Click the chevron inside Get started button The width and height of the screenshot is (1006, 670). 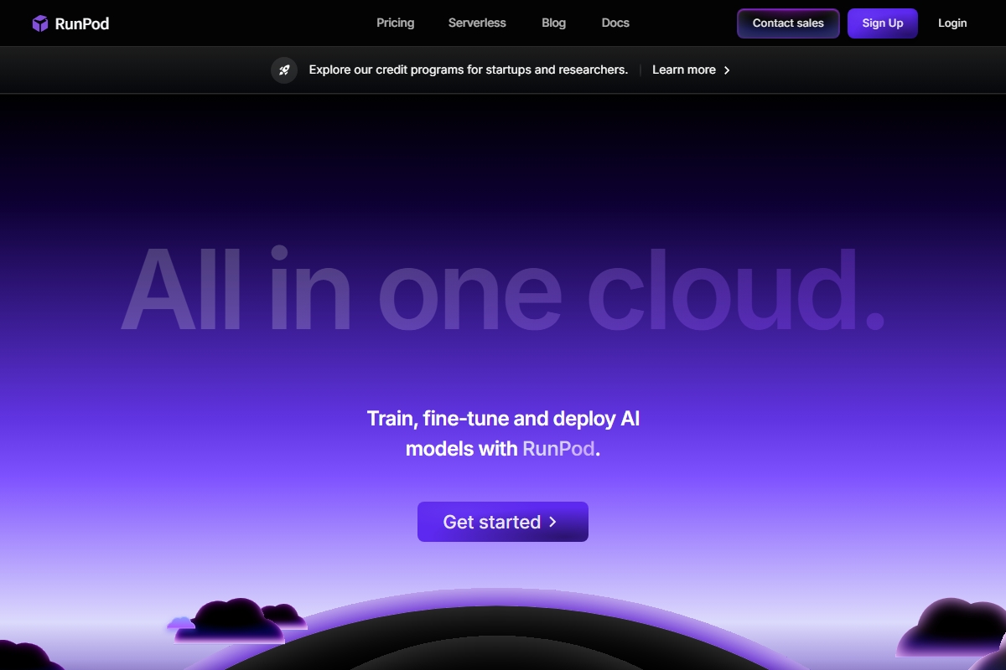click(x=552, y=522)
